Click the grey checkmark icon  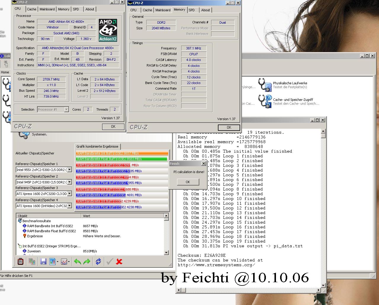pyautogui.click(x=110, y=262)
